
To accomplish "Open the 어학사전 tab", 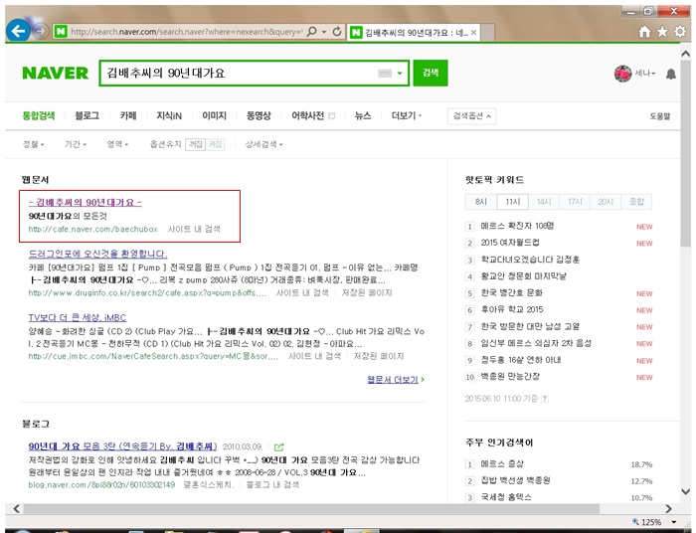I will (x=307, y=115).
